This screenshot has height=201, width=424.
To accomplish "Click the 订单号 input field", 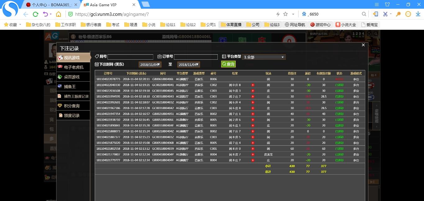I will [196, 57].
